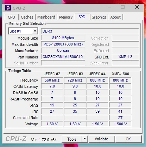
Task: Click the JEDEC #3 column header
Action: 75,74
